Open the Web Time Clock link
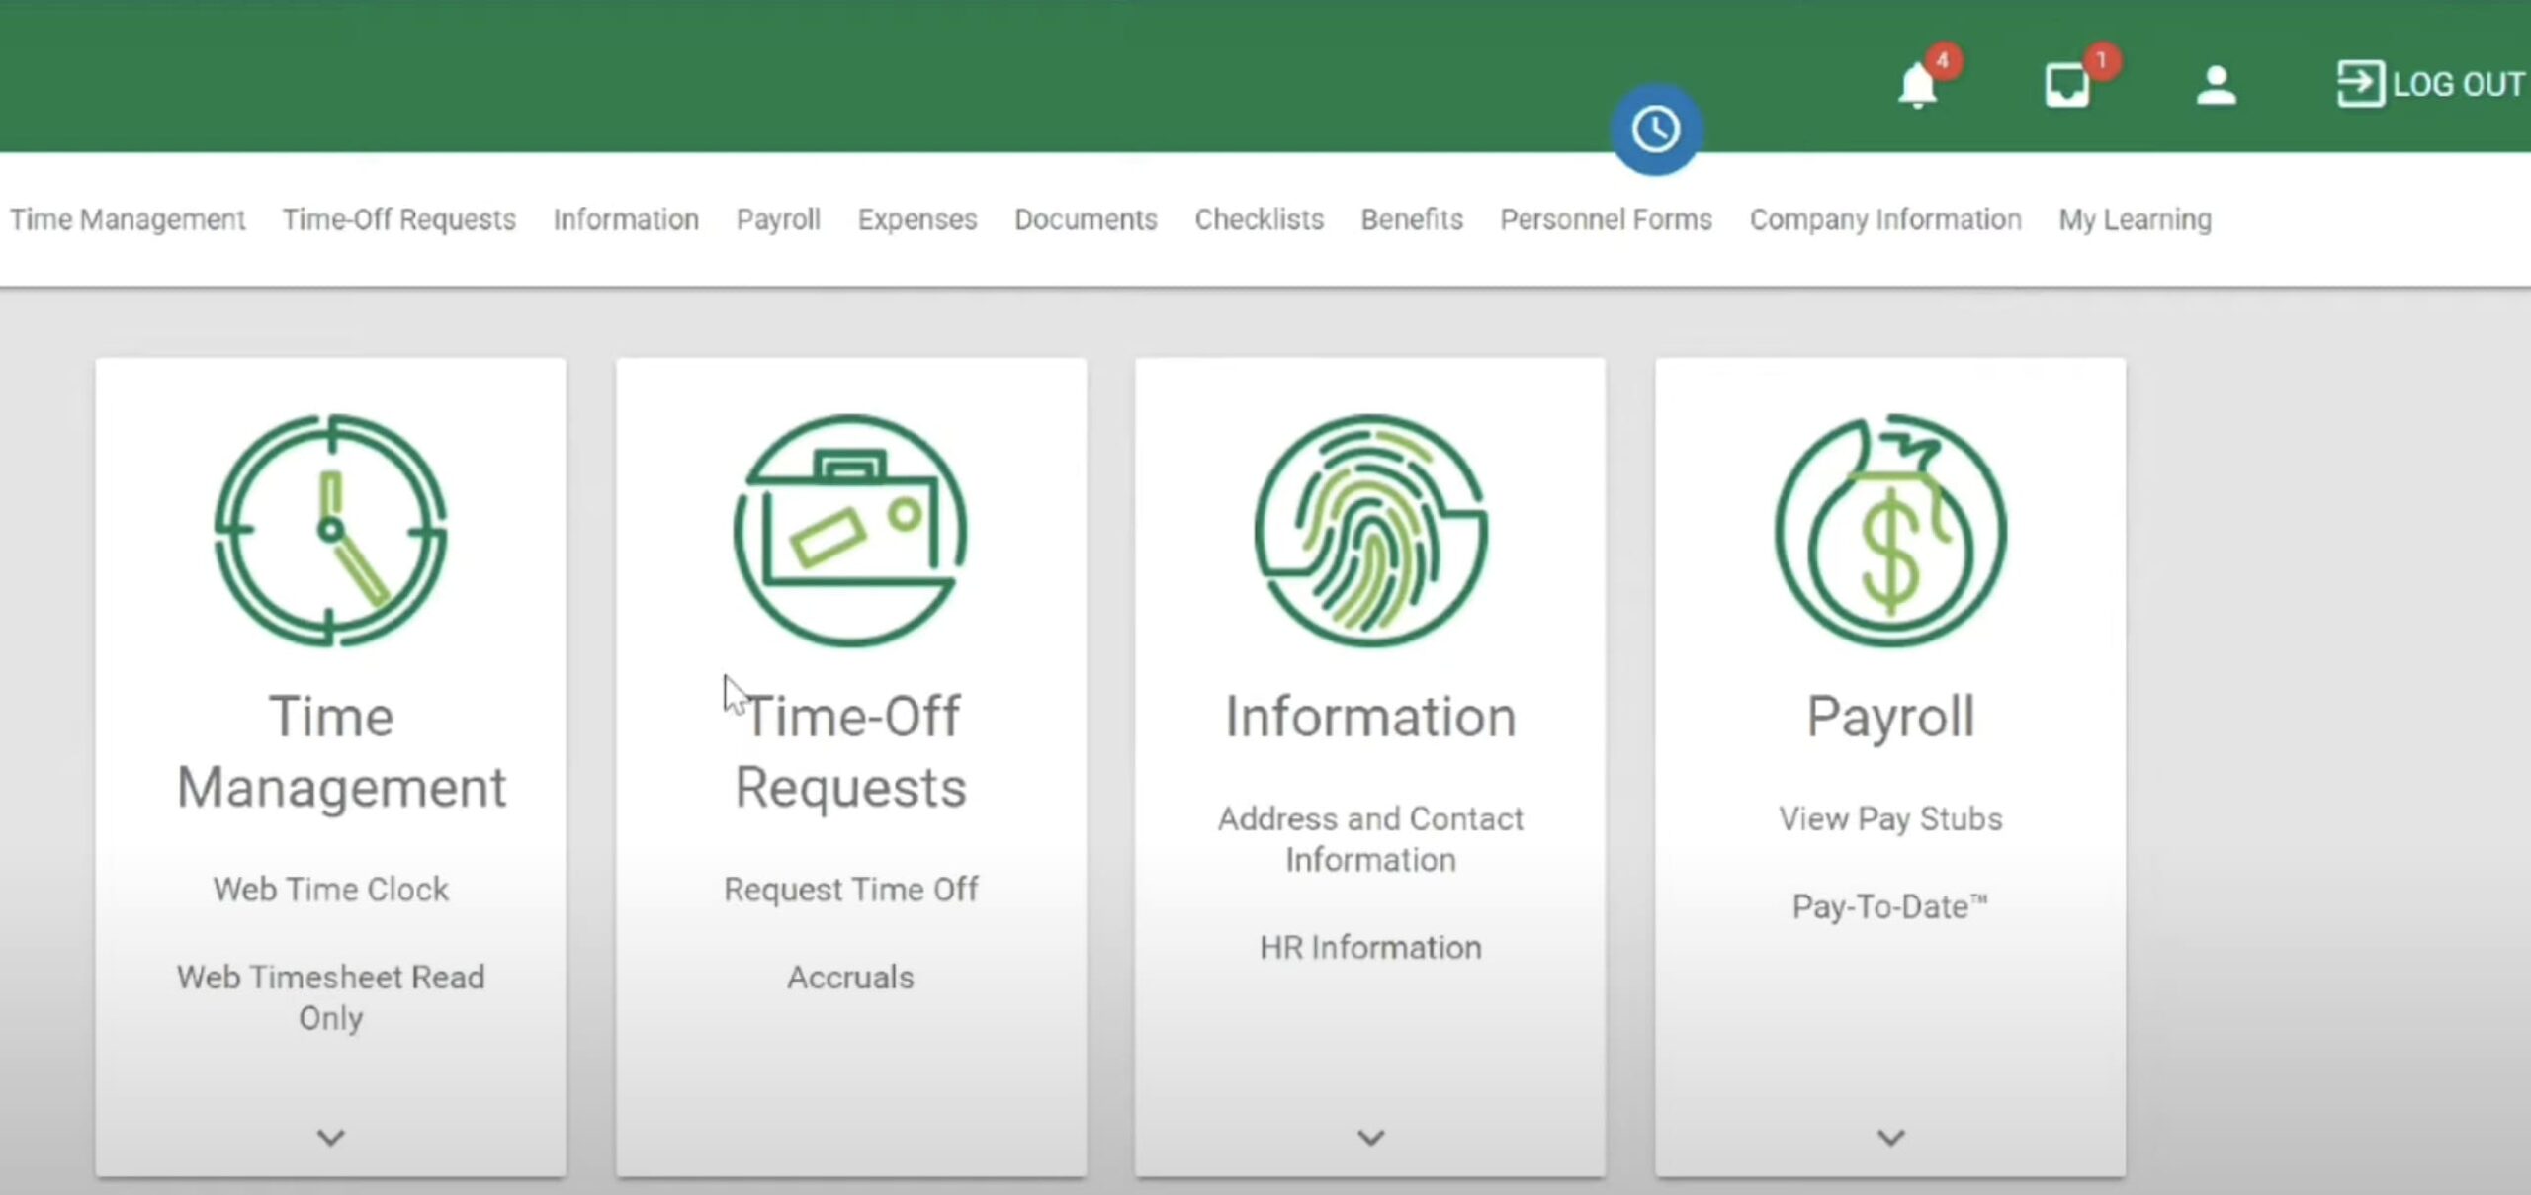This screenshot has height=1195, width=2531. coord(330,890)
